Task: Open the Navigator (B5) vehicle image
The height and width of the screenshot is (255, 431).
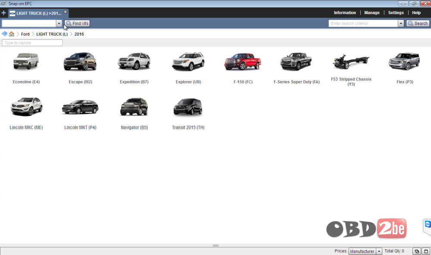Action: pyautogui.click(x=134, y=107)
